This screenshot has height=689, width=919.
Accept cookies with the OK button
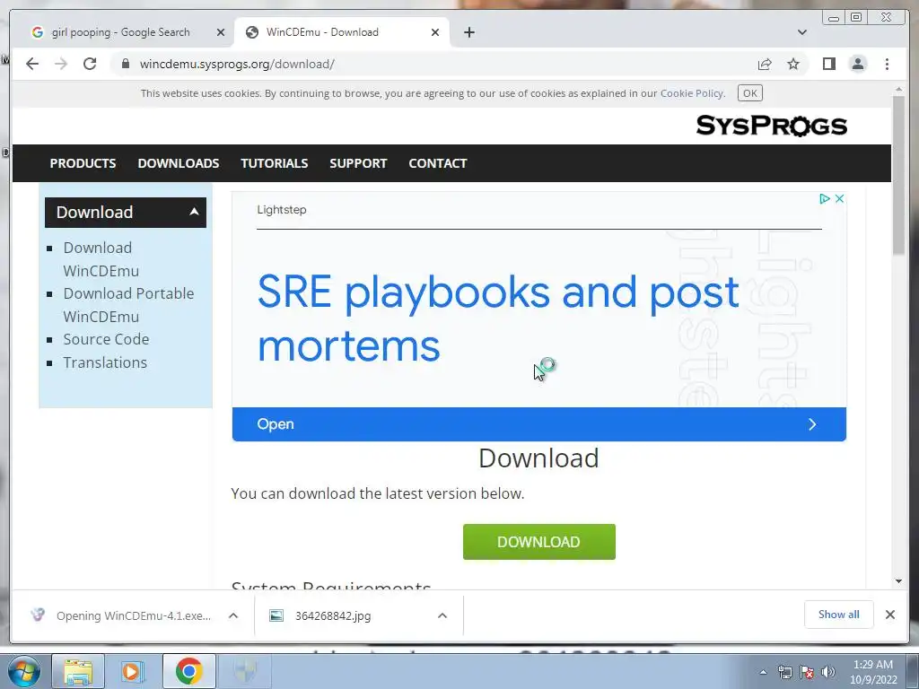click(749, 93)
